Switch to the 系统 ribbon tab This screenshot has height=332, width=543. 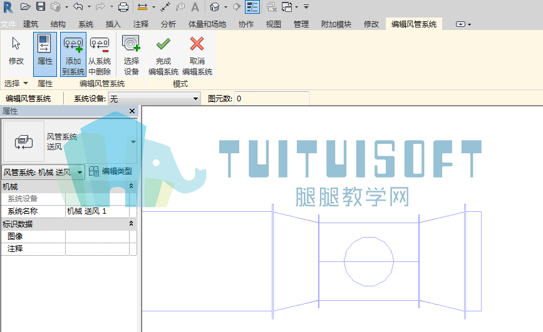point(86,24)
